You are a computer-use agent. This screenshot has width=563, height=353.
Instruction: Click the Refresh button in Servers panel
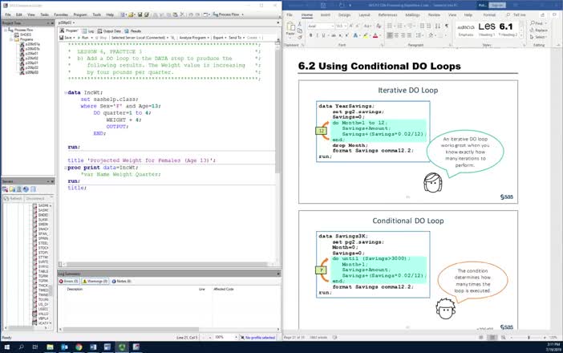[x=14, y=198]
